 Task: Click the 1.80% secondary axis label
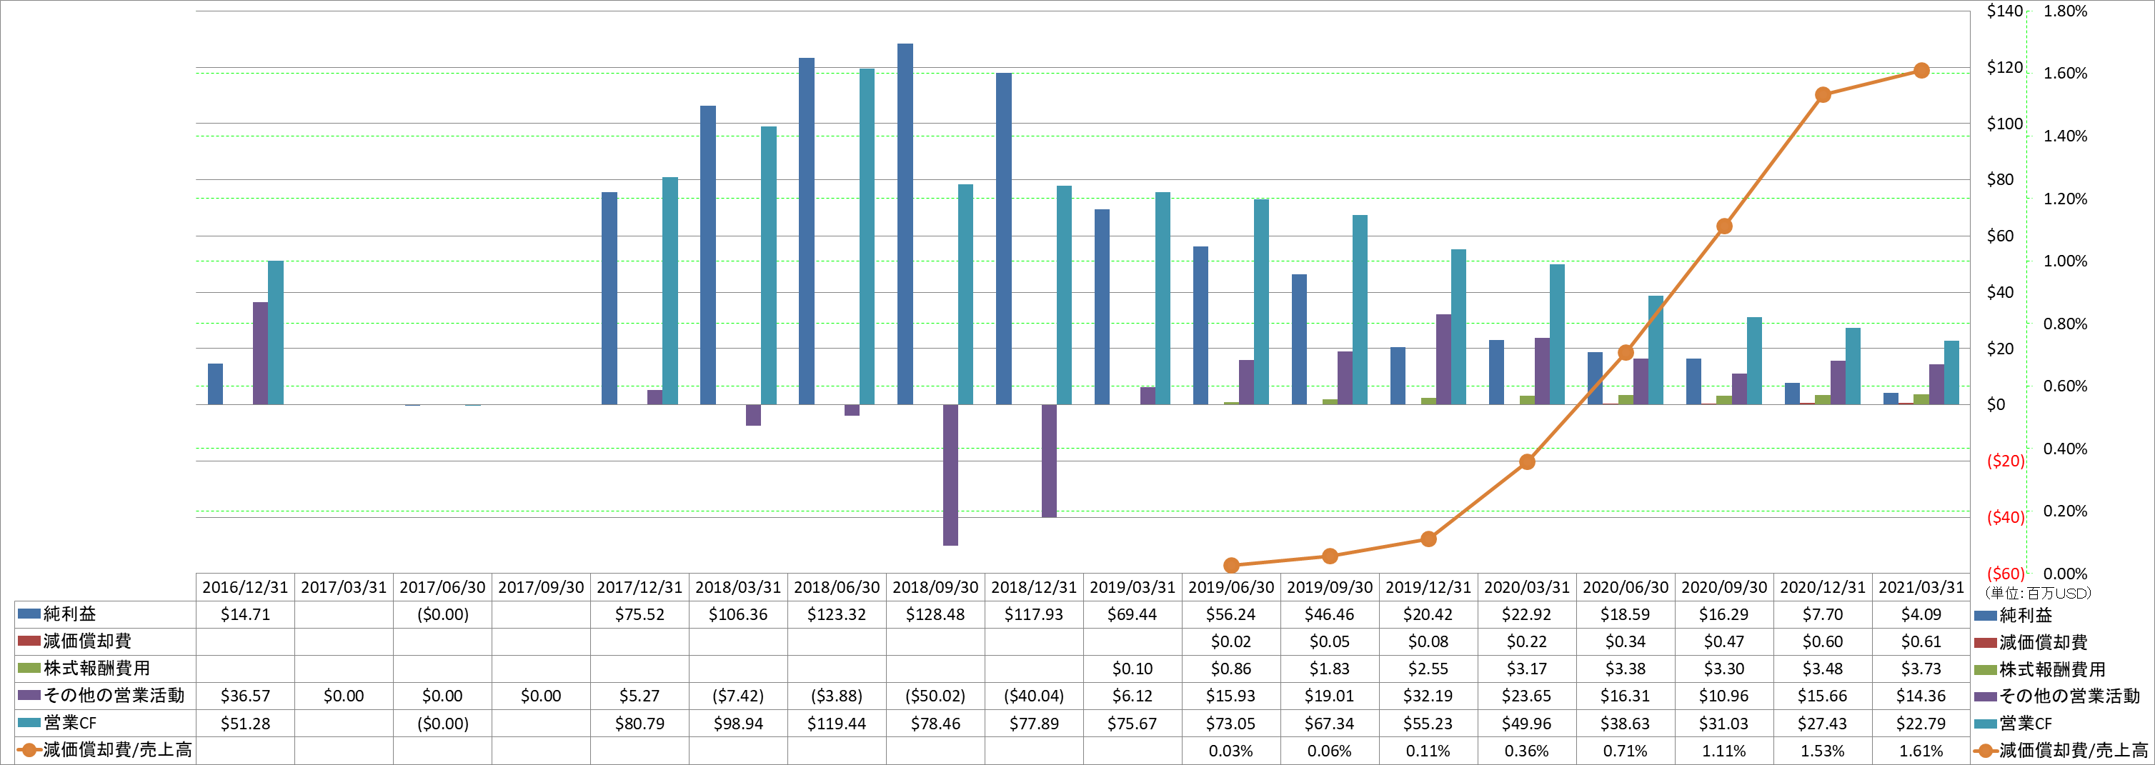(2066, 11)
